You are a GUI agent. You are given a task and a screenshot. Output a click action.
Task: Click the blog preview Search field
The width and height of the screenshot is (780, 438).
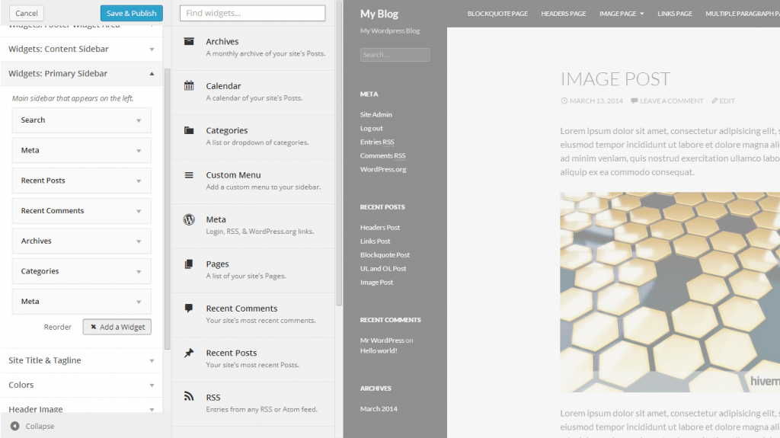coord(395,55)
